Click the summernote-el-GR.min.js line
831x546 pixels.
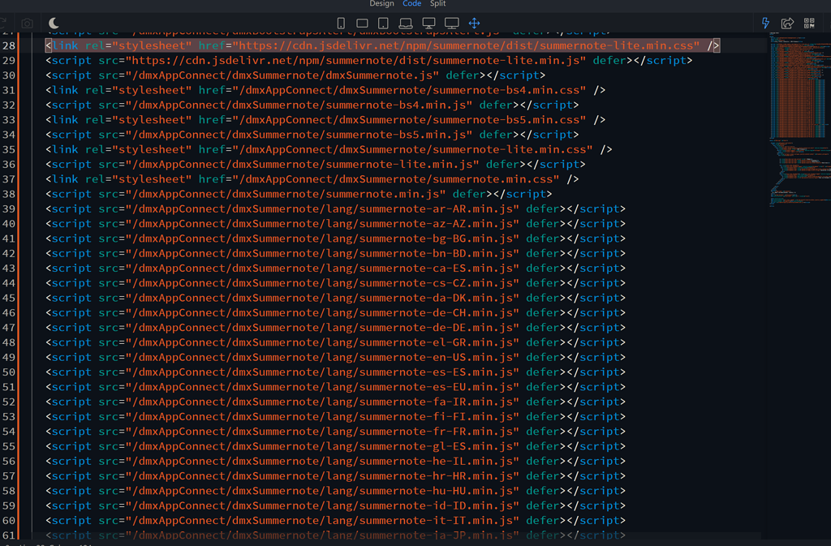[335, 342]
